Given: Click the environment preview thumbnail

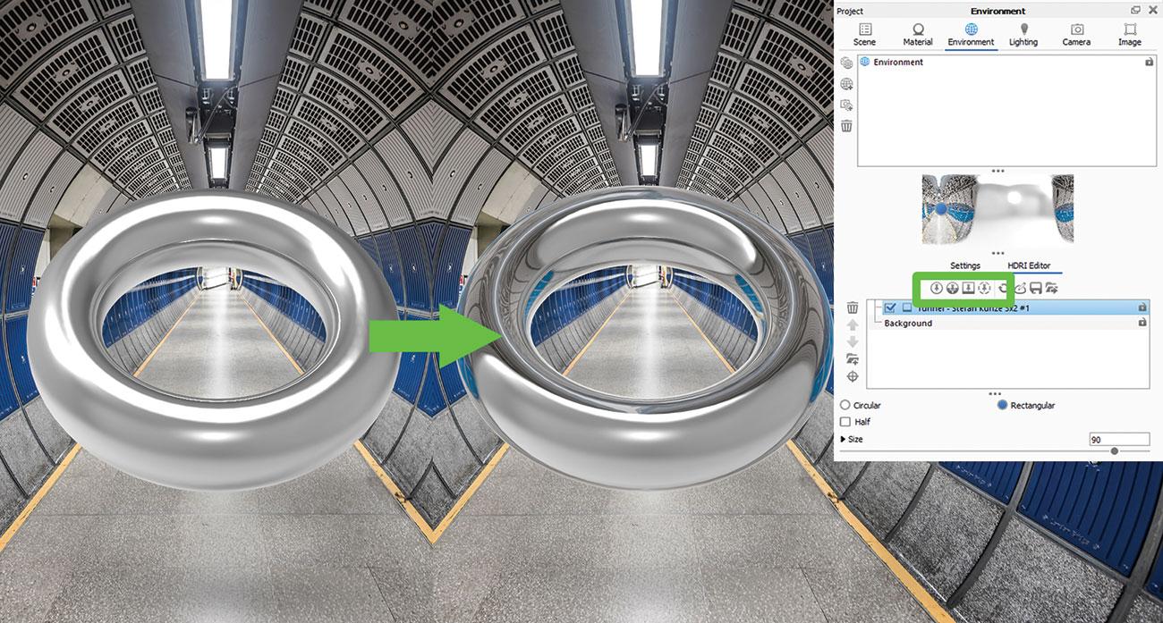Looking at the screenshot, I should (996, 209).
